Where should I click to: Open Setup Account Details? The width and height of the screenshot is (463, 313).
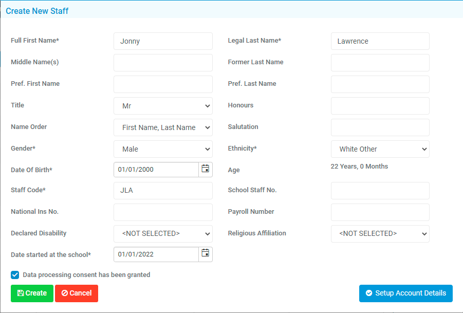406,293
